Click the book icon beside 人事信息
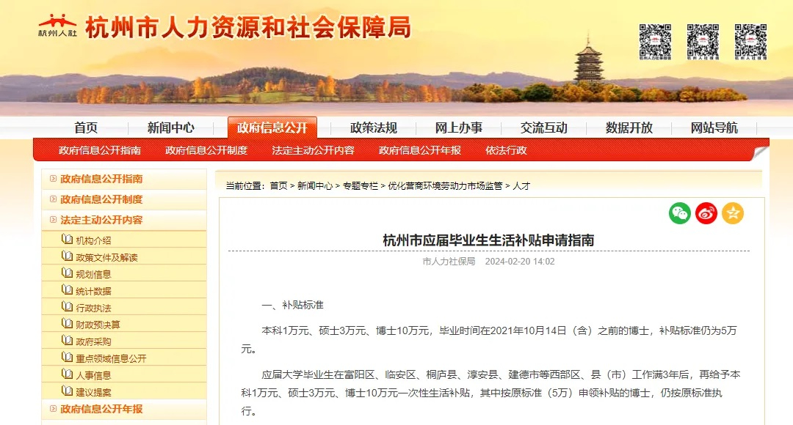 tap(67, 374)
